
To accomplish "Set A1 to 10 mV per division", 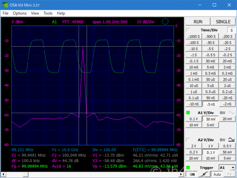I will (194, 125).
